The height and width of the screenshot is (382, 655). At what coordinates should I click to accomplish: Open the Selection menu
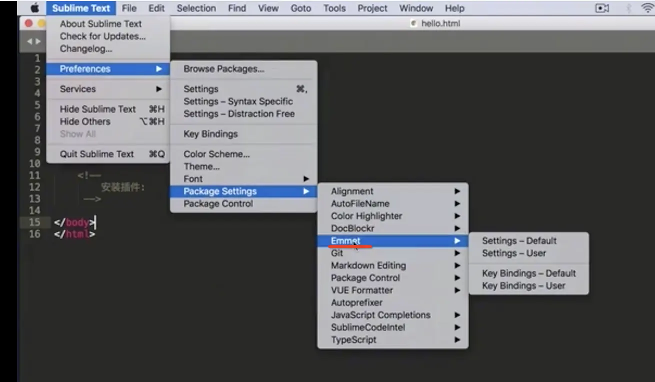click(x=196, y=8)
